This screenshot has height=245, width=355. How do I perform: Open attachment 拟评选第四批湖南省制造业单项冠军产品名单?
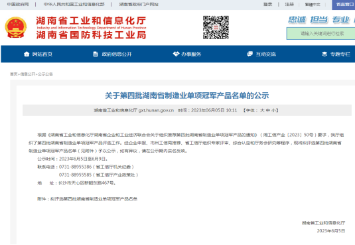click(94, 199)
